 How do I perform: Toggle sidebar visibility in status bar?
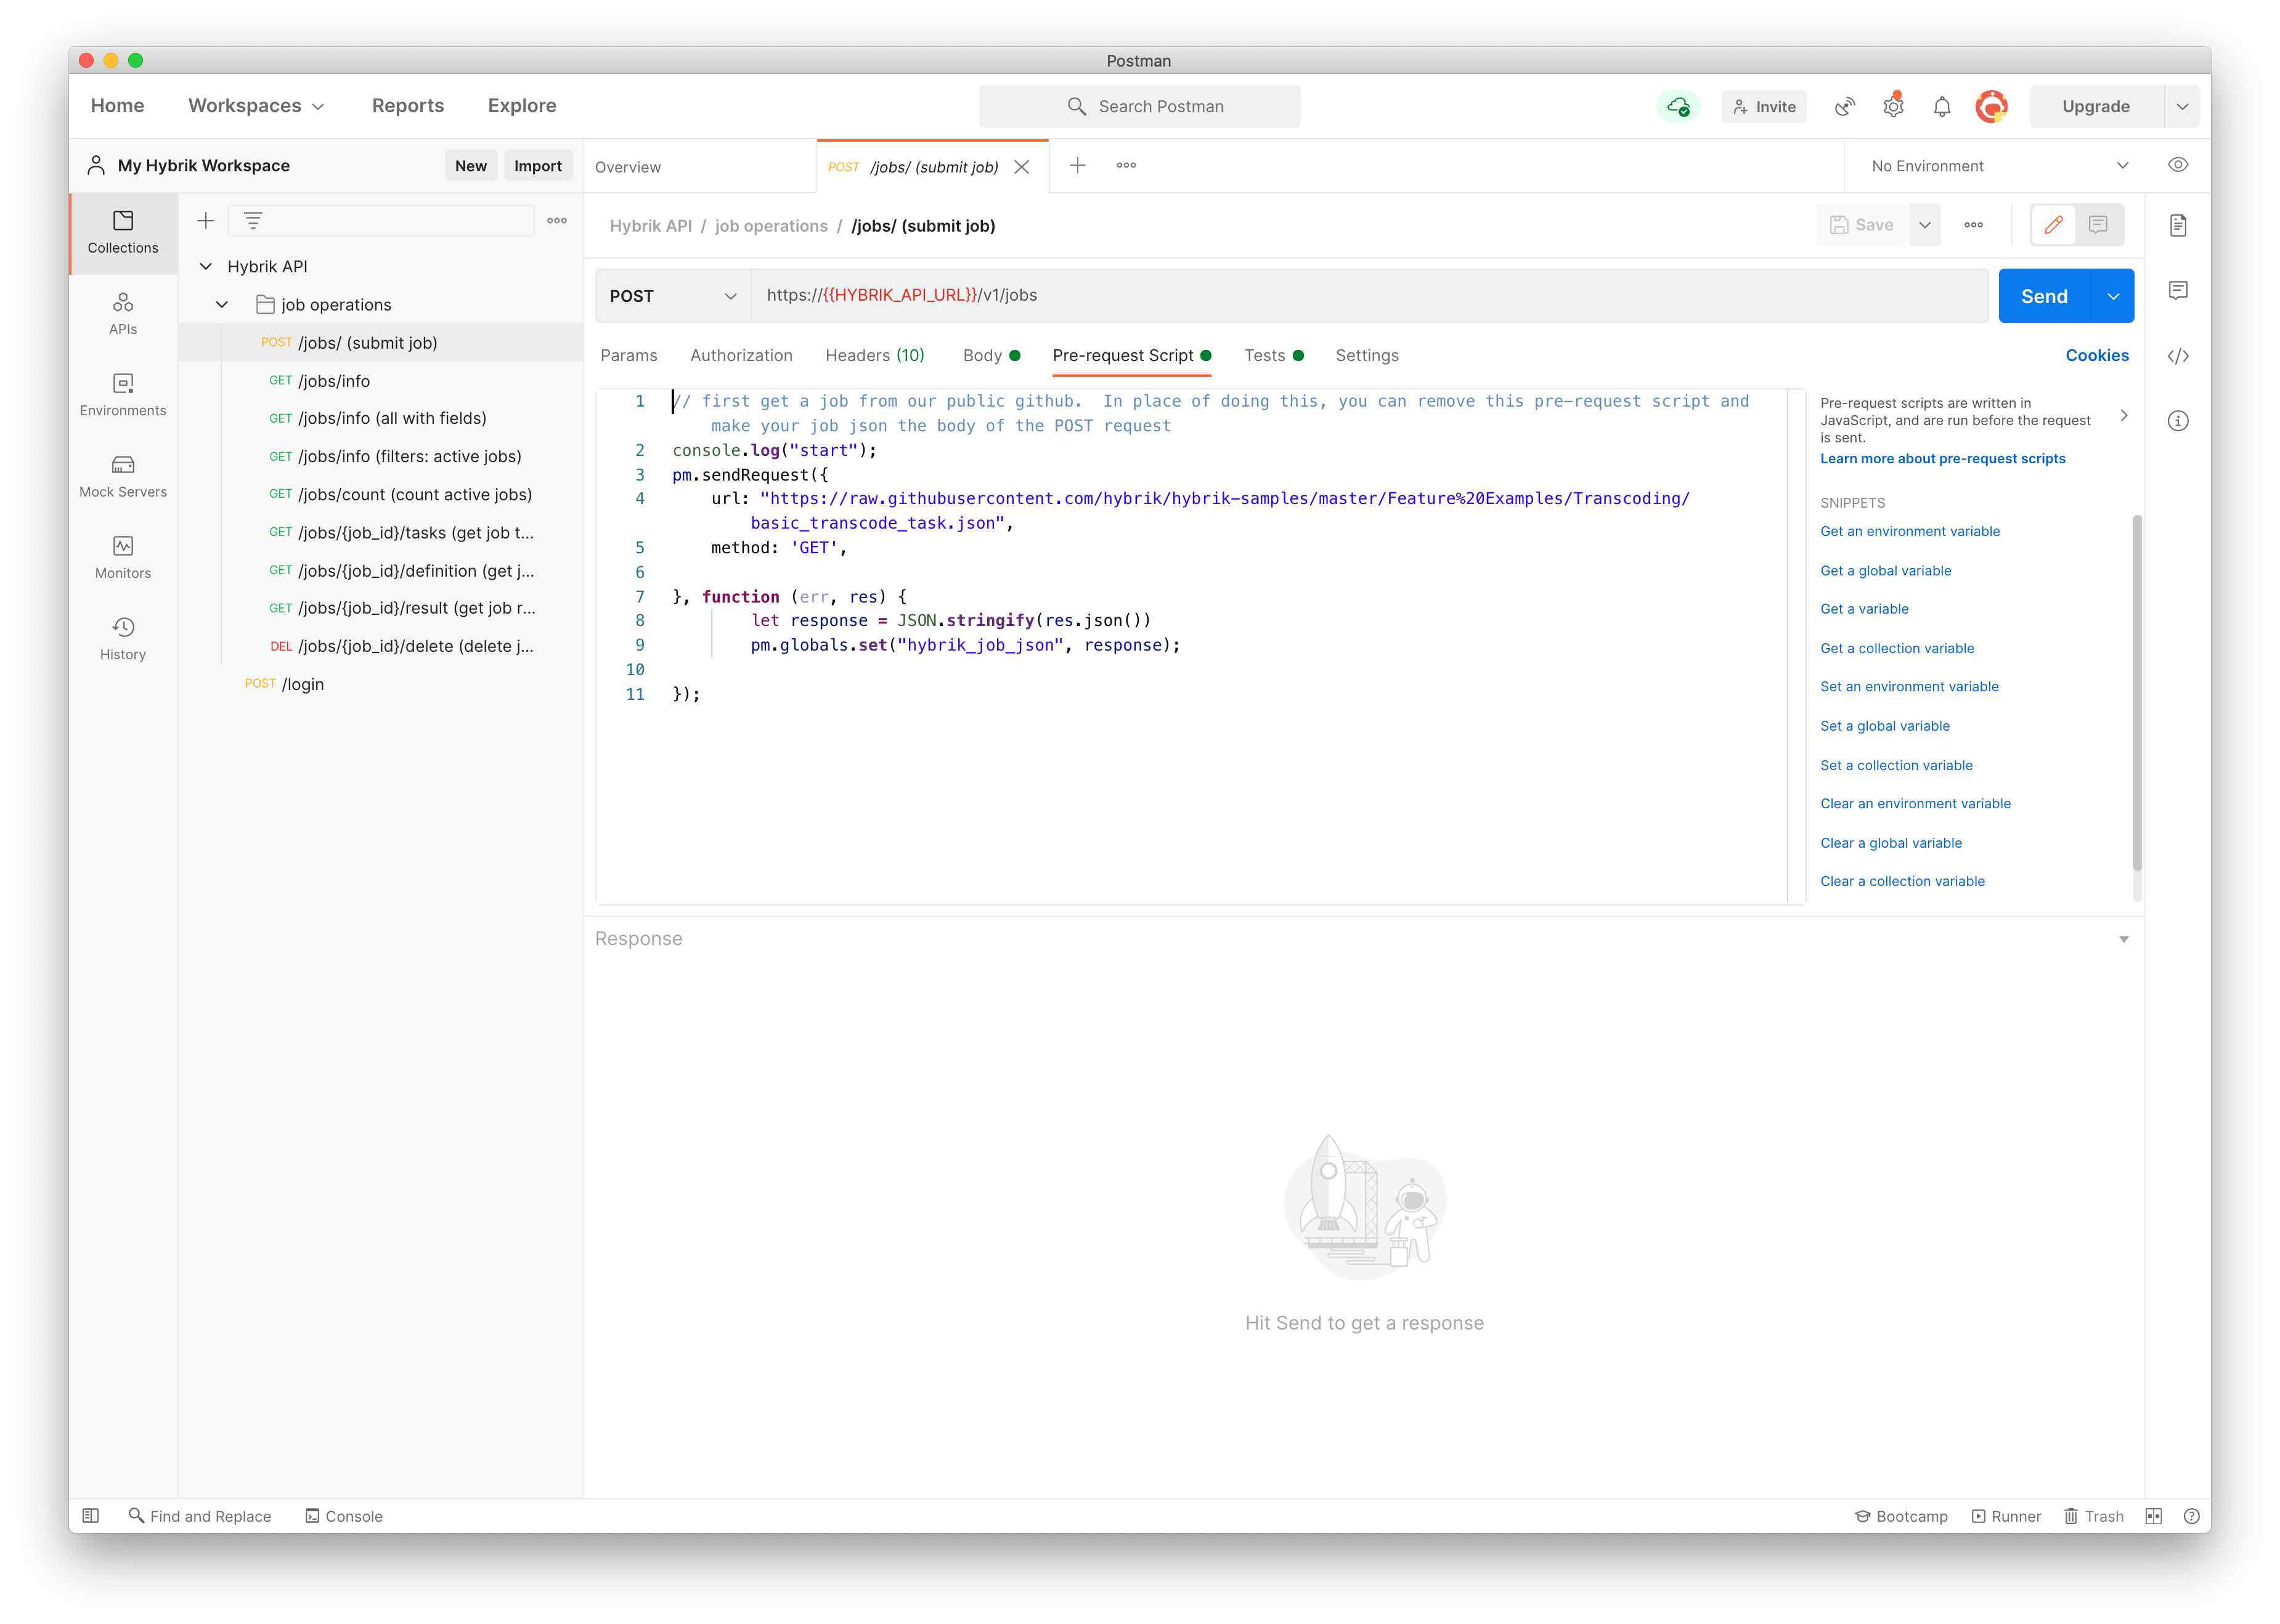click(x=90, y=1515)
